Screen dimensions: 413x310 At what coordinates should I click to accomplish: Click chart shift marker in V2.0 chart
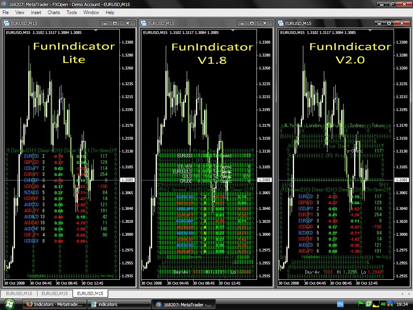coord(370,31)
